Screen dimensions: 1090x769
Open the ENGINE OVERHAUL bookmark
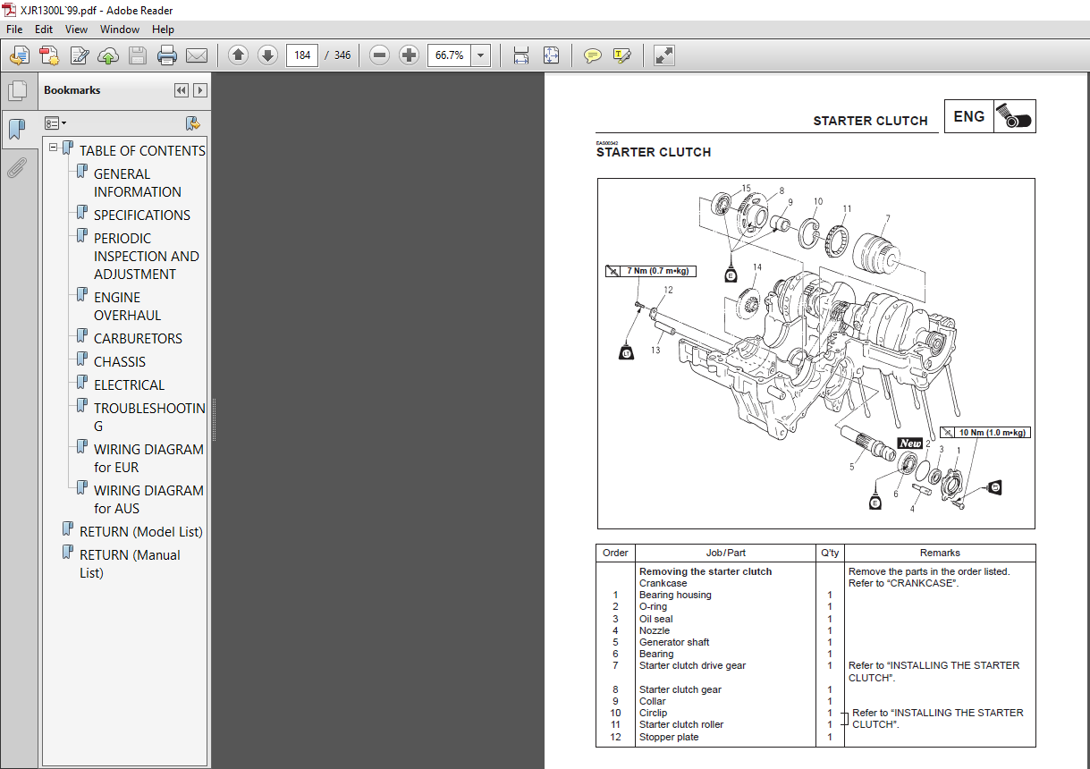pyautogui.click(x=128, y=306)
